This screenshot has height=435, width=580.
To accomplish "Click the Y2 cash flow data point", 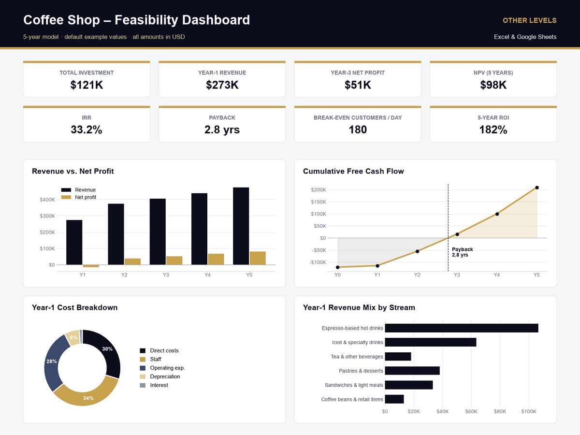I will pos(417,251).
